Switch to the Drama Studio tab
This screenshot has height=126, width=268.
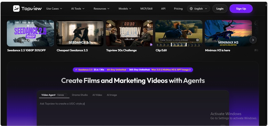(x=80, y=95)
